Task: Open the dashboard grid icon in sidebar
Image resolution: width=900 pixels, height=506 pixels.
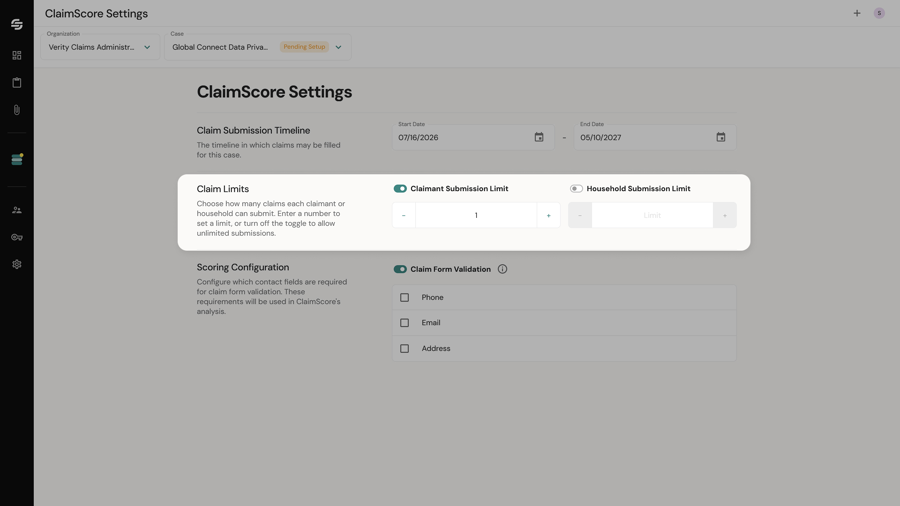Action: coord(17,55)
